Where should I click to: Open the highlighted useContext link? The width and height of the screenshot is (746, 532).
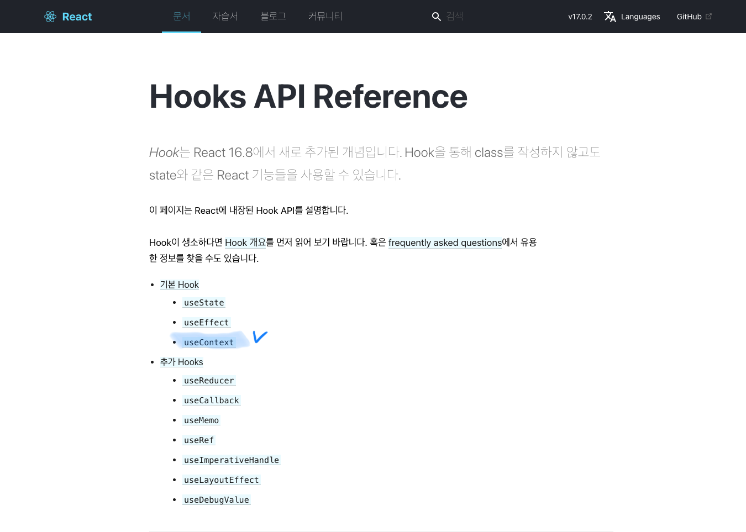(209, 343)
